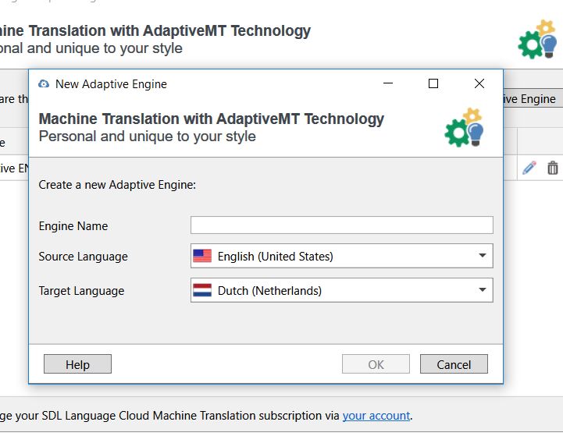Minimize the New Adaptive Engine dialog

pyautogui.click(x=387, y=84)
